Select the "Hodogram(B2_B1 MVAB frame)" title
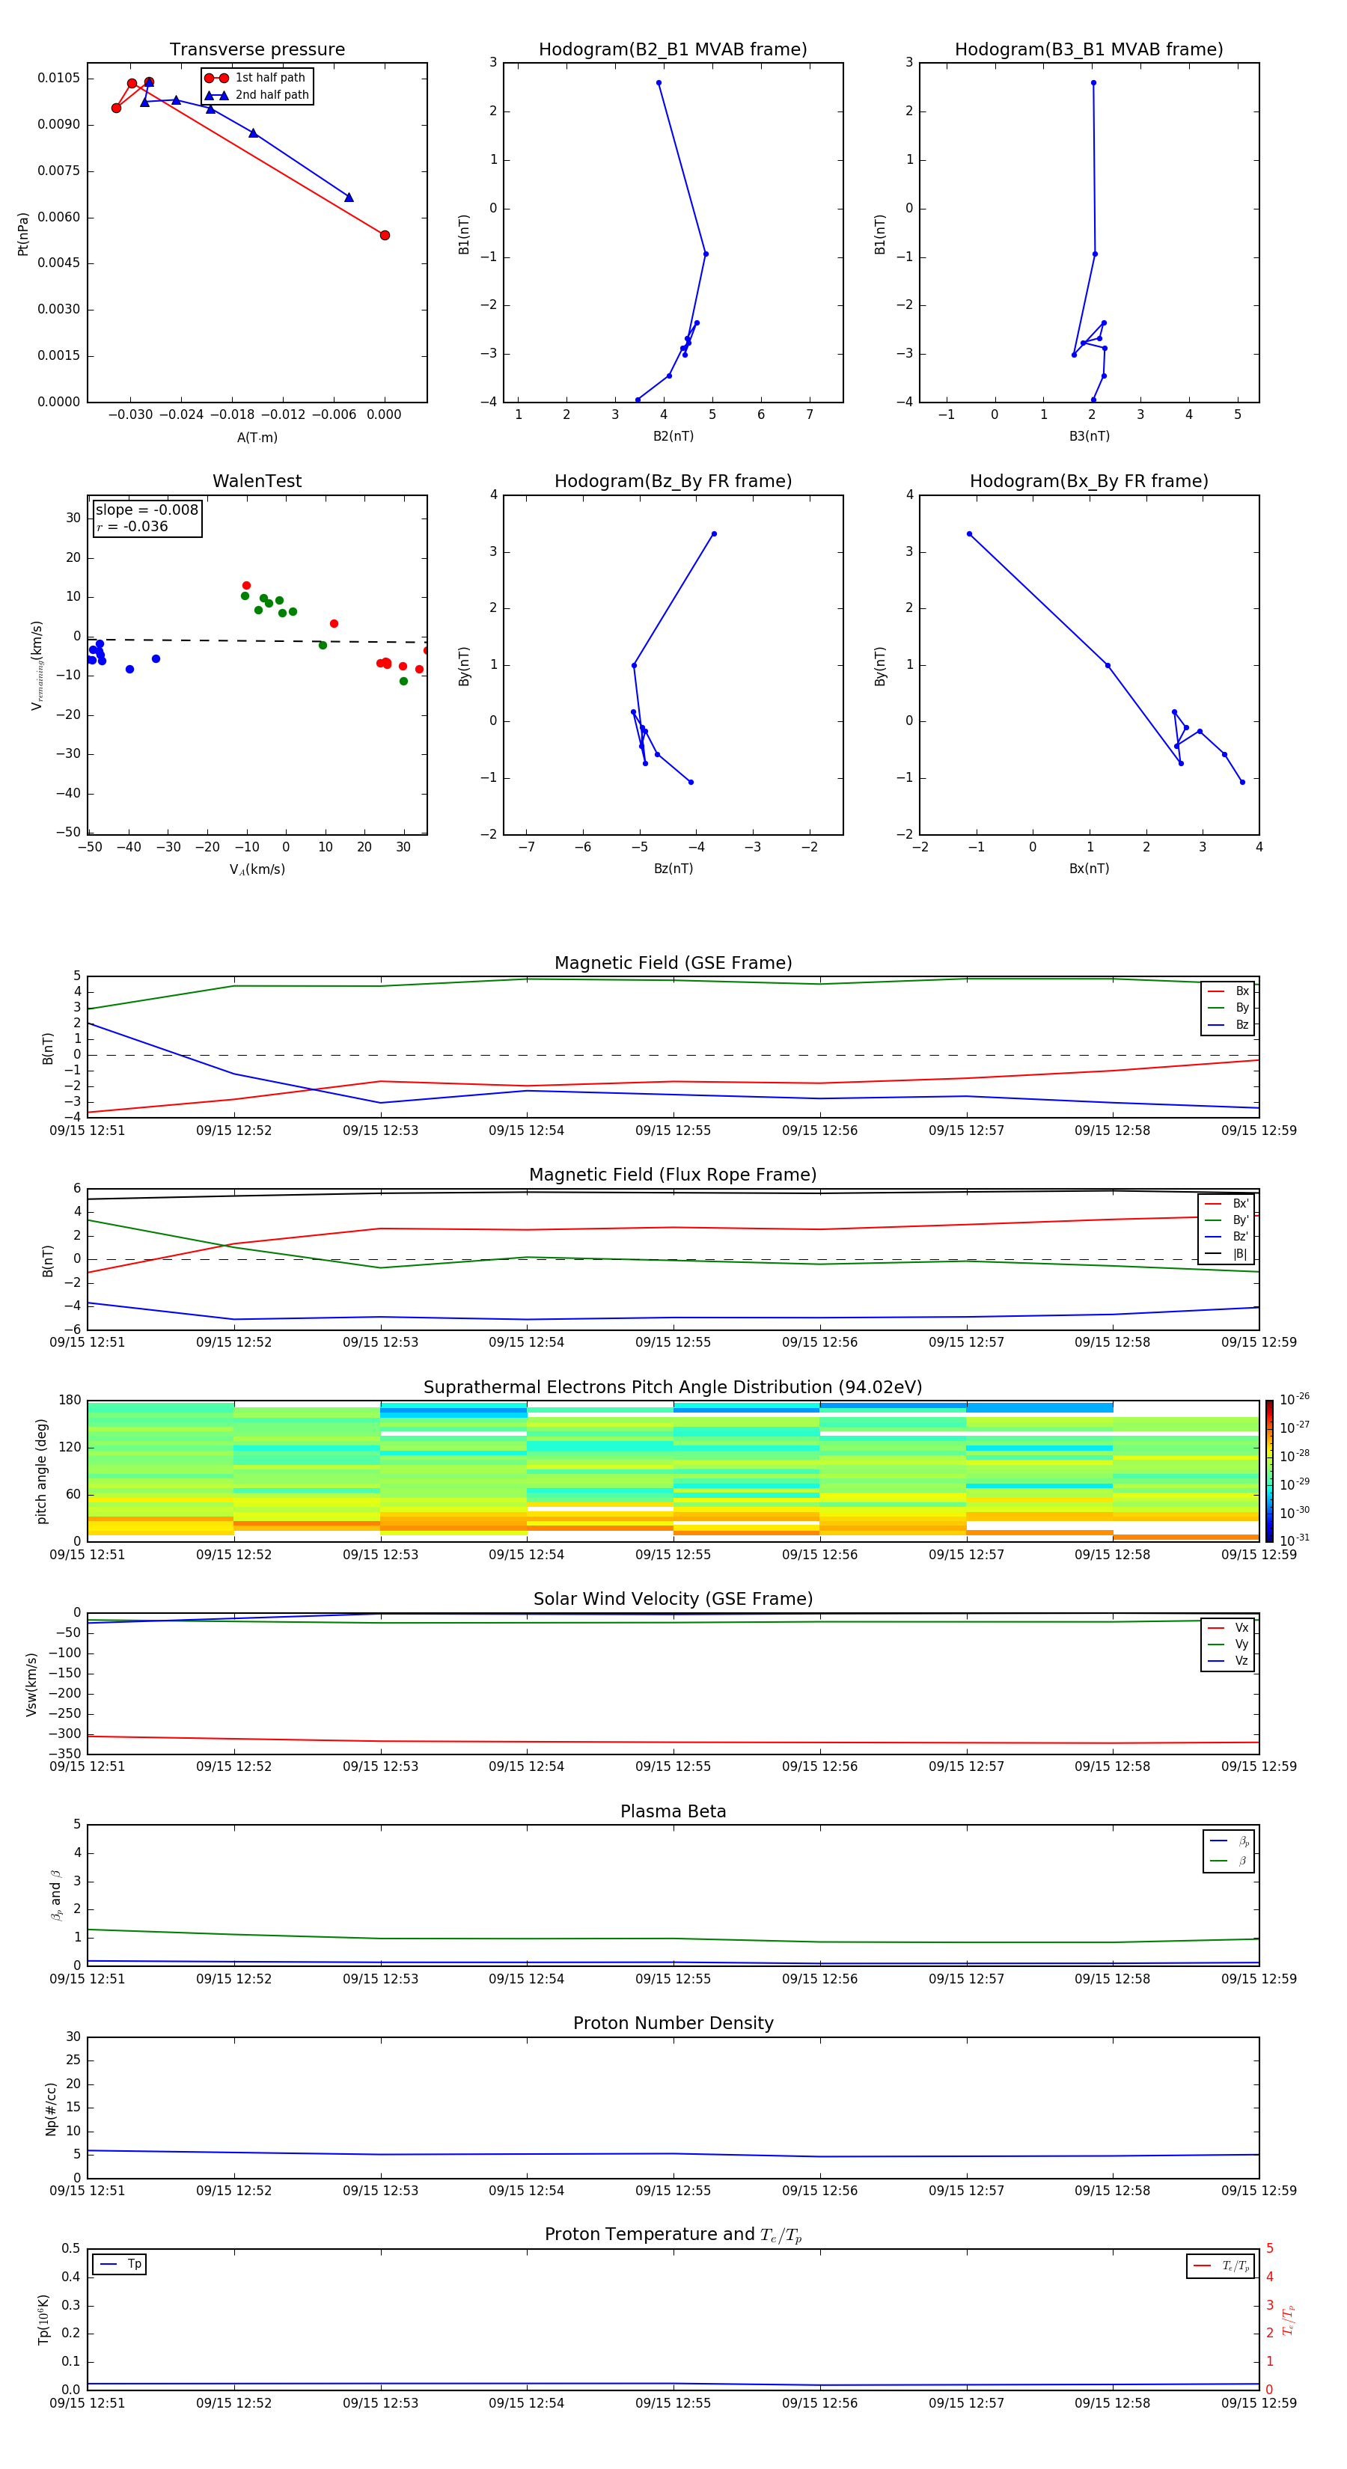 [x=673, y=50]
